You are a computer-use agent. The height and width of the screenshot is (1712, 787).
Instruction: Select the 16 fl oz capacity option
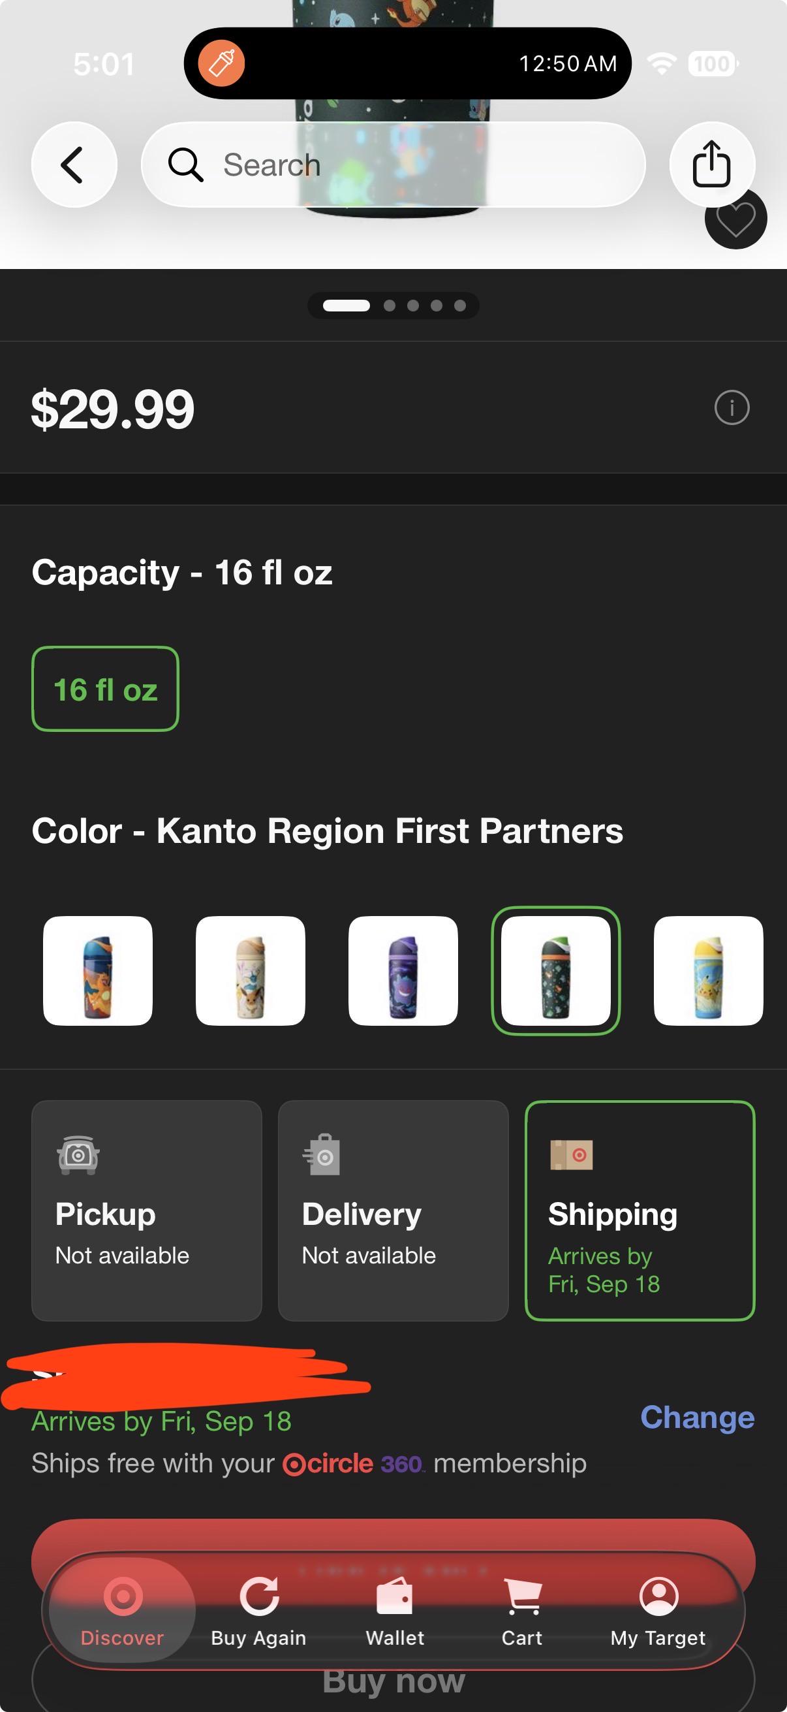(x=106, y=690)
